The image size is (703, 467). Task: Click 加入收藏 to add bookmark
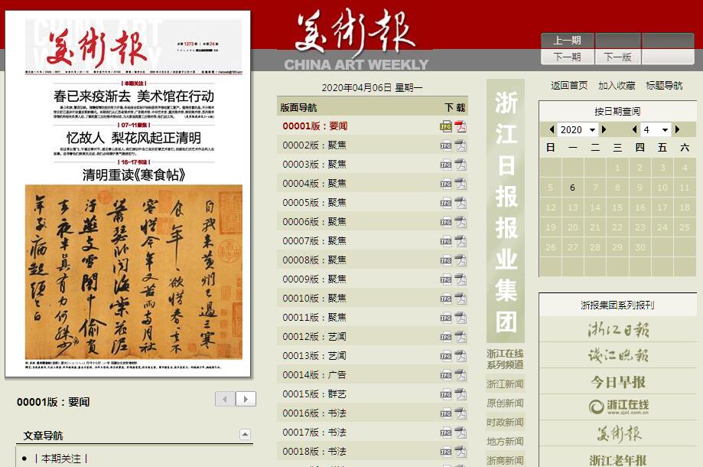click(617, 86)
